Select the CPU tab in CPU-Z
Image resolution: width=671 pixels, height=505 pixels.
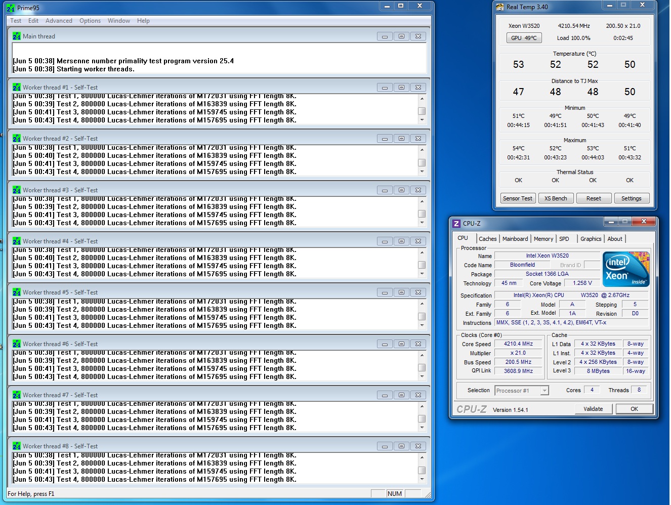tap(463, 238)
